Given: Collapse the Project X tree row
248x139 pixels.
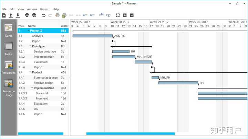Looking at the screenshot, I should click(28, 31).
